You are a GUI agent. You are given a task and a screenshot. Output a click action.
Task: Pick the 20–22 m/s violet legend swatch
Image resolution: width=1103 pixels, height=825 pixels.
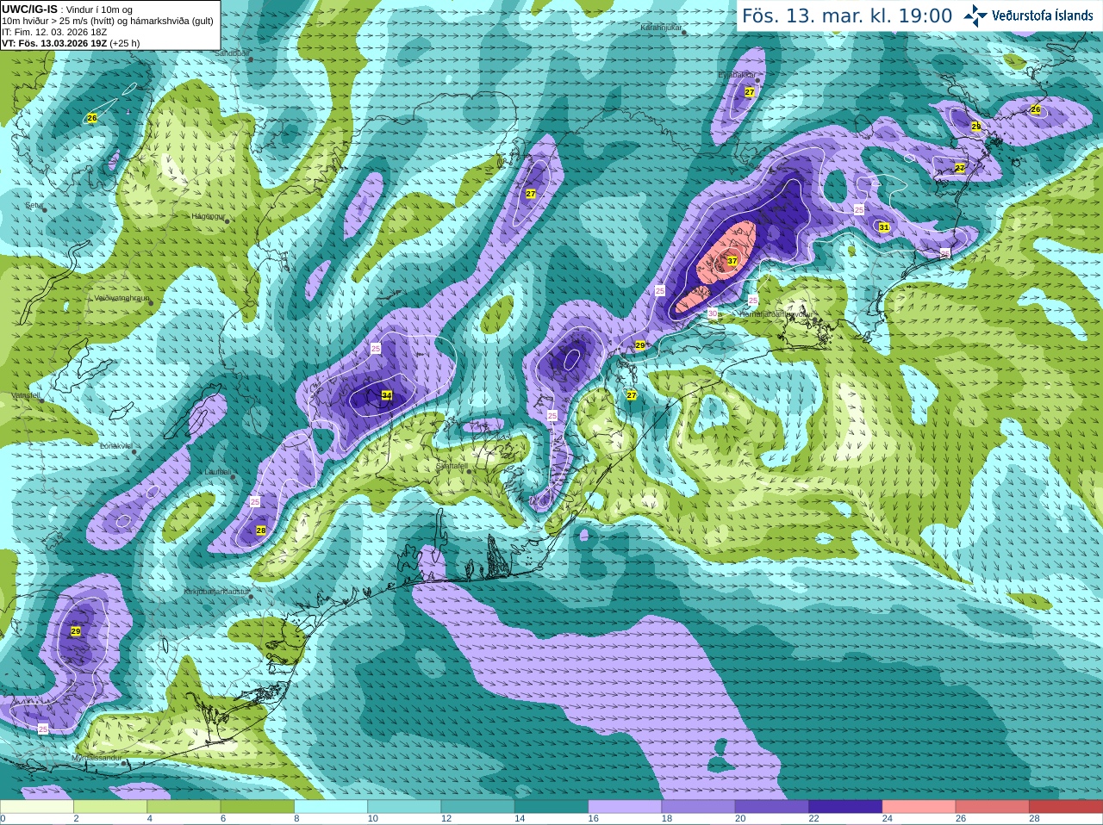tap(772, 807)
